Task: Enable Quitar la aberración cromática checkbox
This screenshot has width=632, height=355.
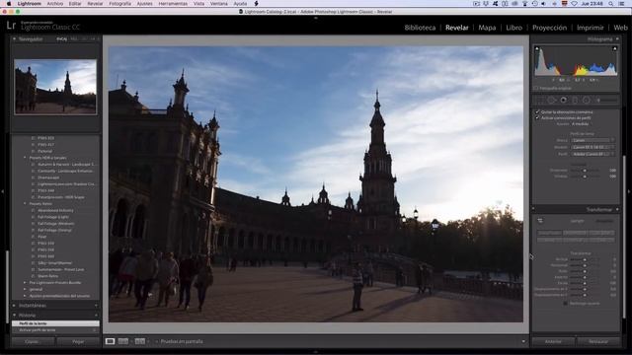Action: (x=537, y=111)
